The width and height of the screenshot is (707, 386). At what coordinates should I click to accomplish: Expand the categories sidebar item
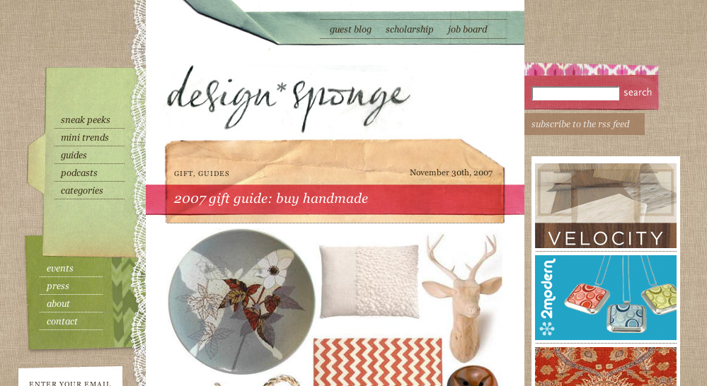(81, 190)
